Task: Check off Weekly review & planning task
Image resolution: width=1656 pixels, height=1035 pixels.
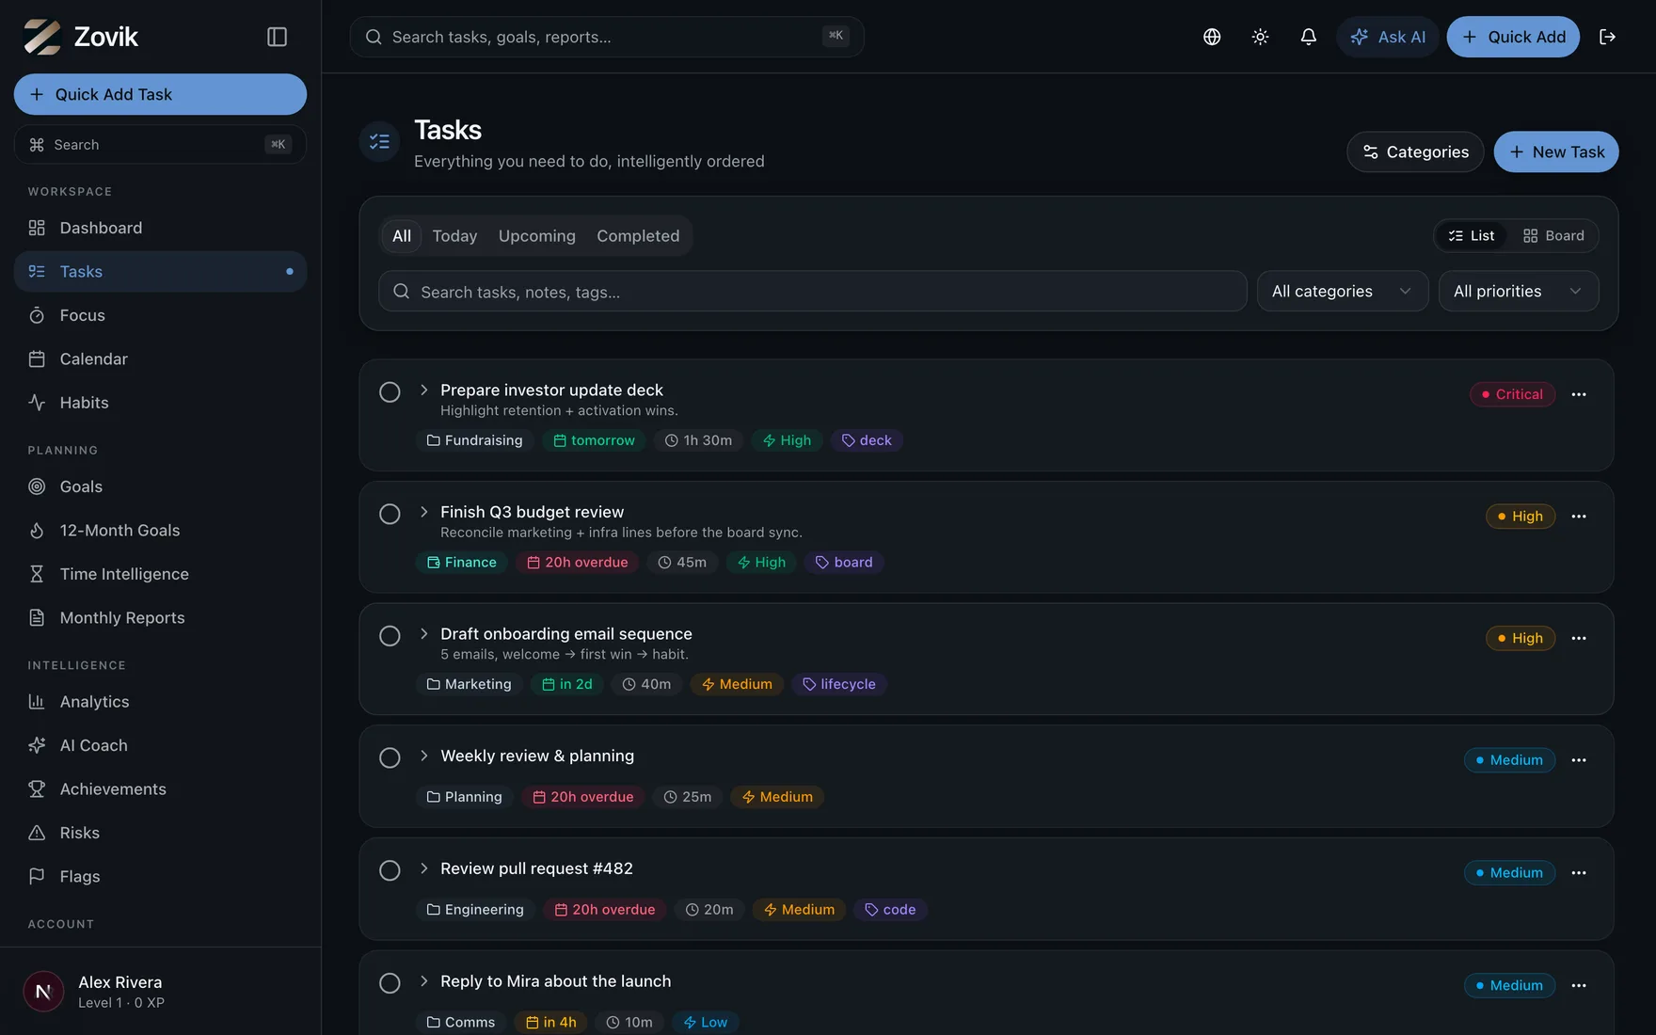Action: click(x=390, y=758)
